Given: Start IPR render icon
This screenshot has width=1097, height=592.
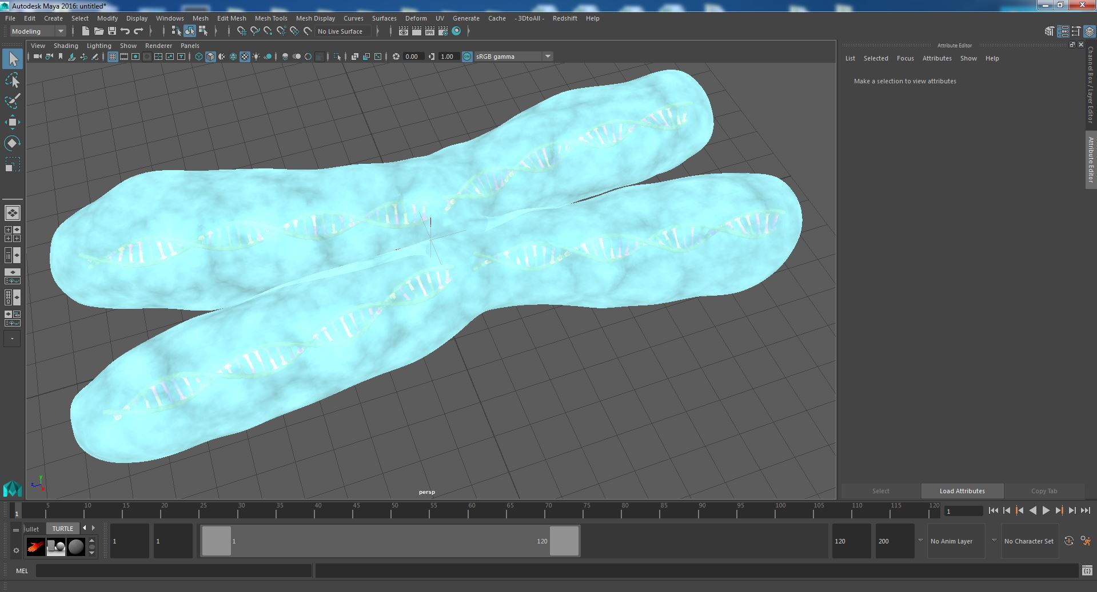Looking at the screenshot, I should 430,31.
